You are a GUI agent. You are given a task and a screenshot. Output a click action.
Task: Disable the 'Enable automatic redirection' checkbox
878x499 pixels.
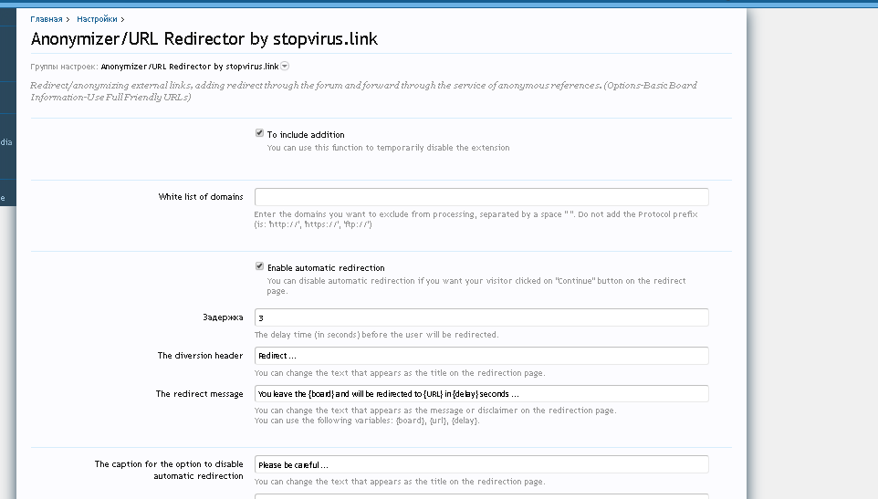(x=260, y=267)
